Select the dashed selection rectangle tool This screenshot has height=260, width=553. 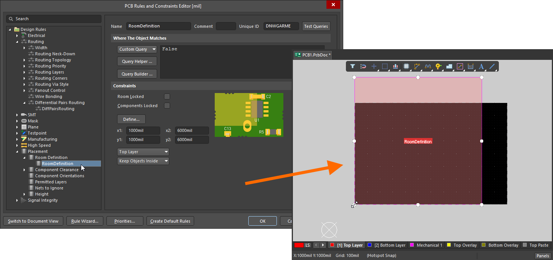point(385,66)
